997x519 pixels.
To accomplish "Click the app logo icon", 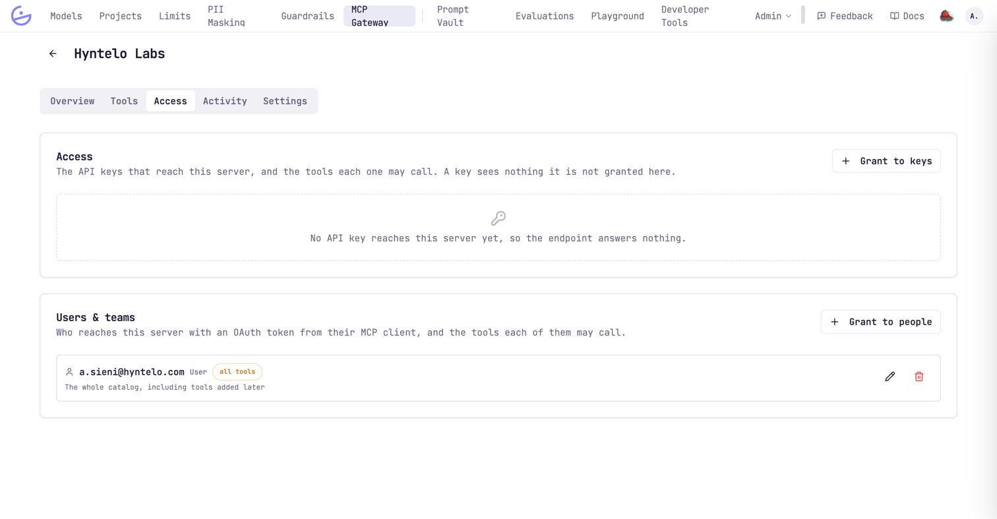I will tap(21, 16).
